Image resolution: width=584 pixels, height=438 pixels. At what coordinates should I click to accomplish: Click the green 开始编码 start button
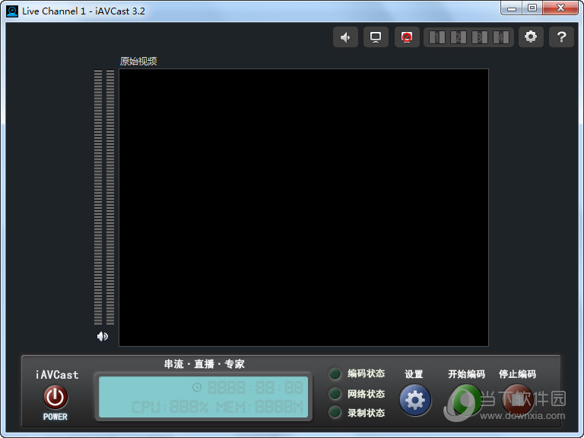coord(465,401)
